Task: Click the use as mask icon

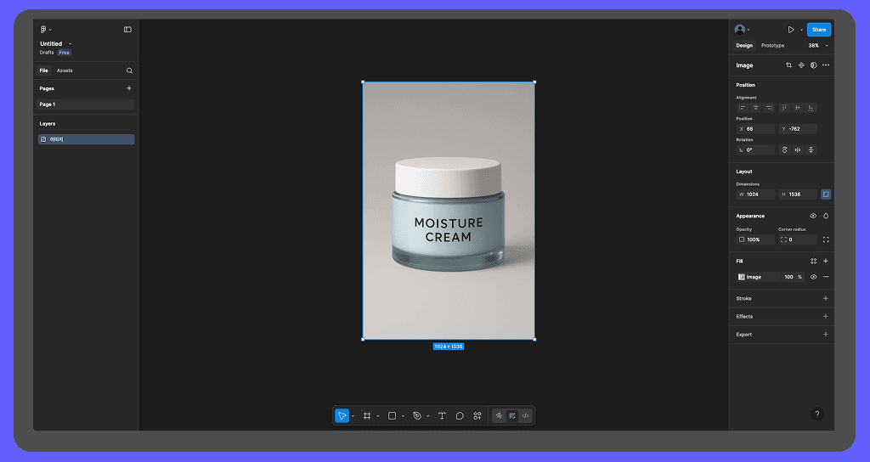Action: pyautogui.click(x=813, y=65)
